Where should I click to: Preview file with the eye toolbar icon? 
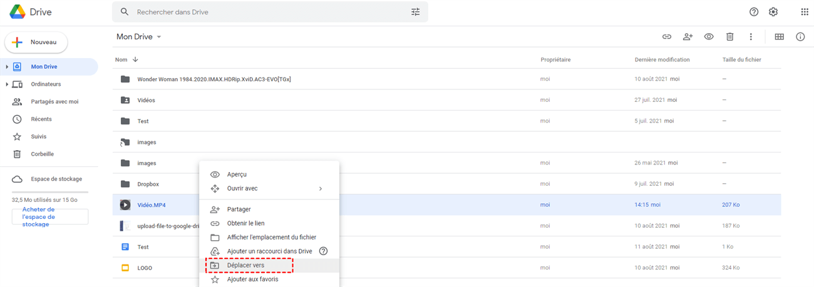click(709, 37)
